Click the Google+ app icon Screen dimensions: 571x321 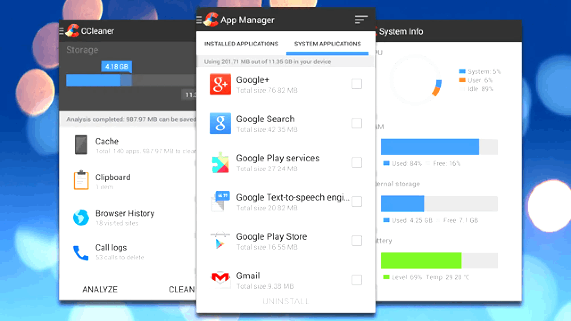[220, 84]
